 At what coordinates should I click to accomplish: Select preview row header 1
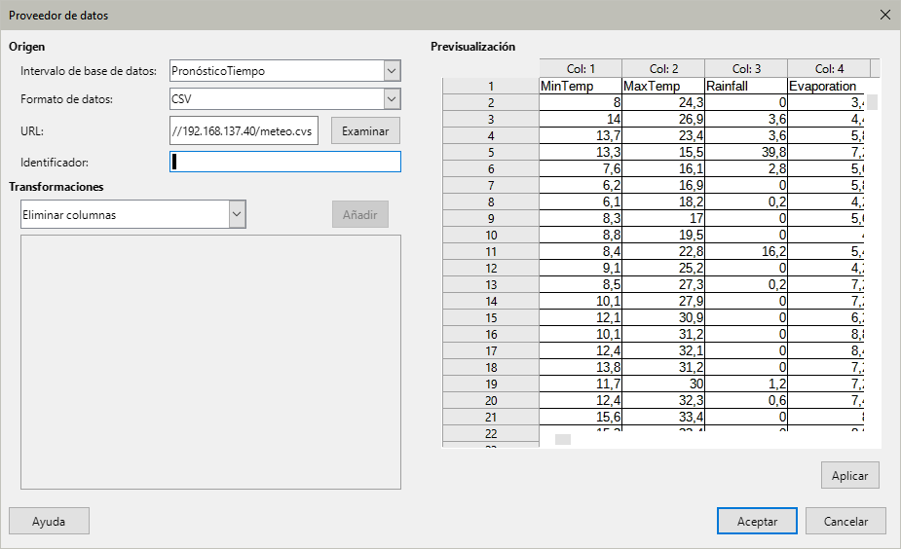491,86
